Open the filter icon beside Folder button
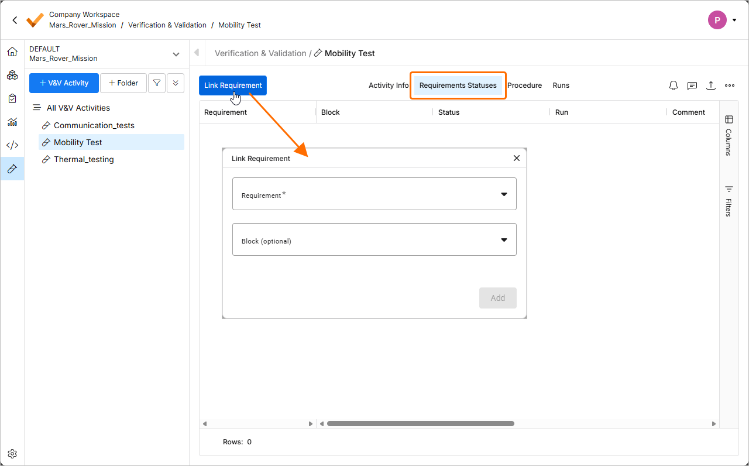 (x=157, y=83)
